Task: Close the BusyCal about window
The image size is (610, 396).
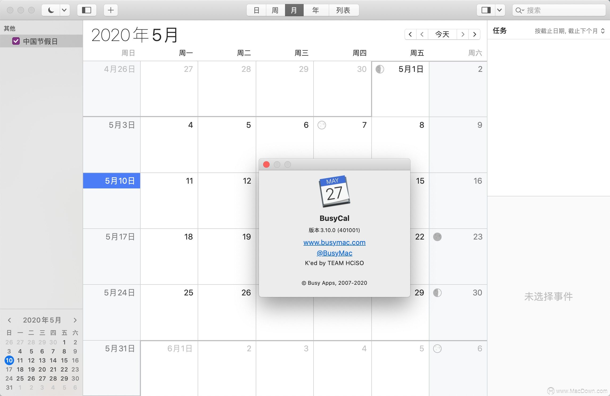Action: tap(266, 164)
